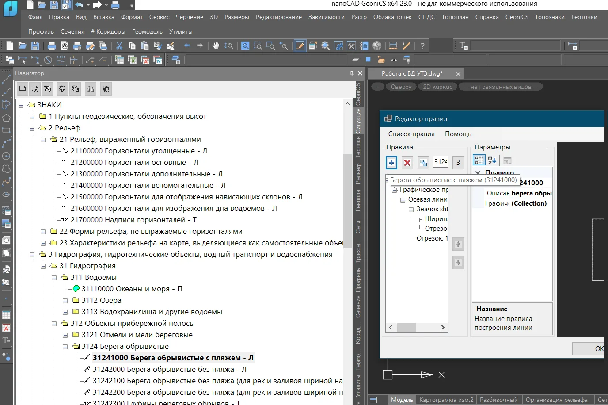Click the blue plus add rule button
Viewport: 608px width, 405px height.
click(x=391, y=163)
